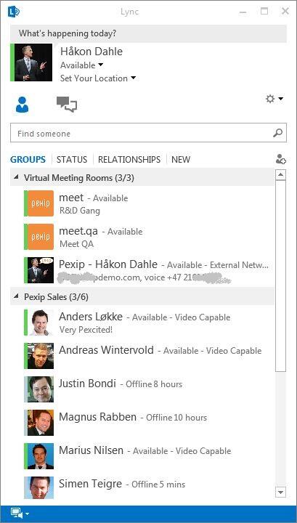
Task: Click the What's happening today note field
Action: click(x=148, y=33)
